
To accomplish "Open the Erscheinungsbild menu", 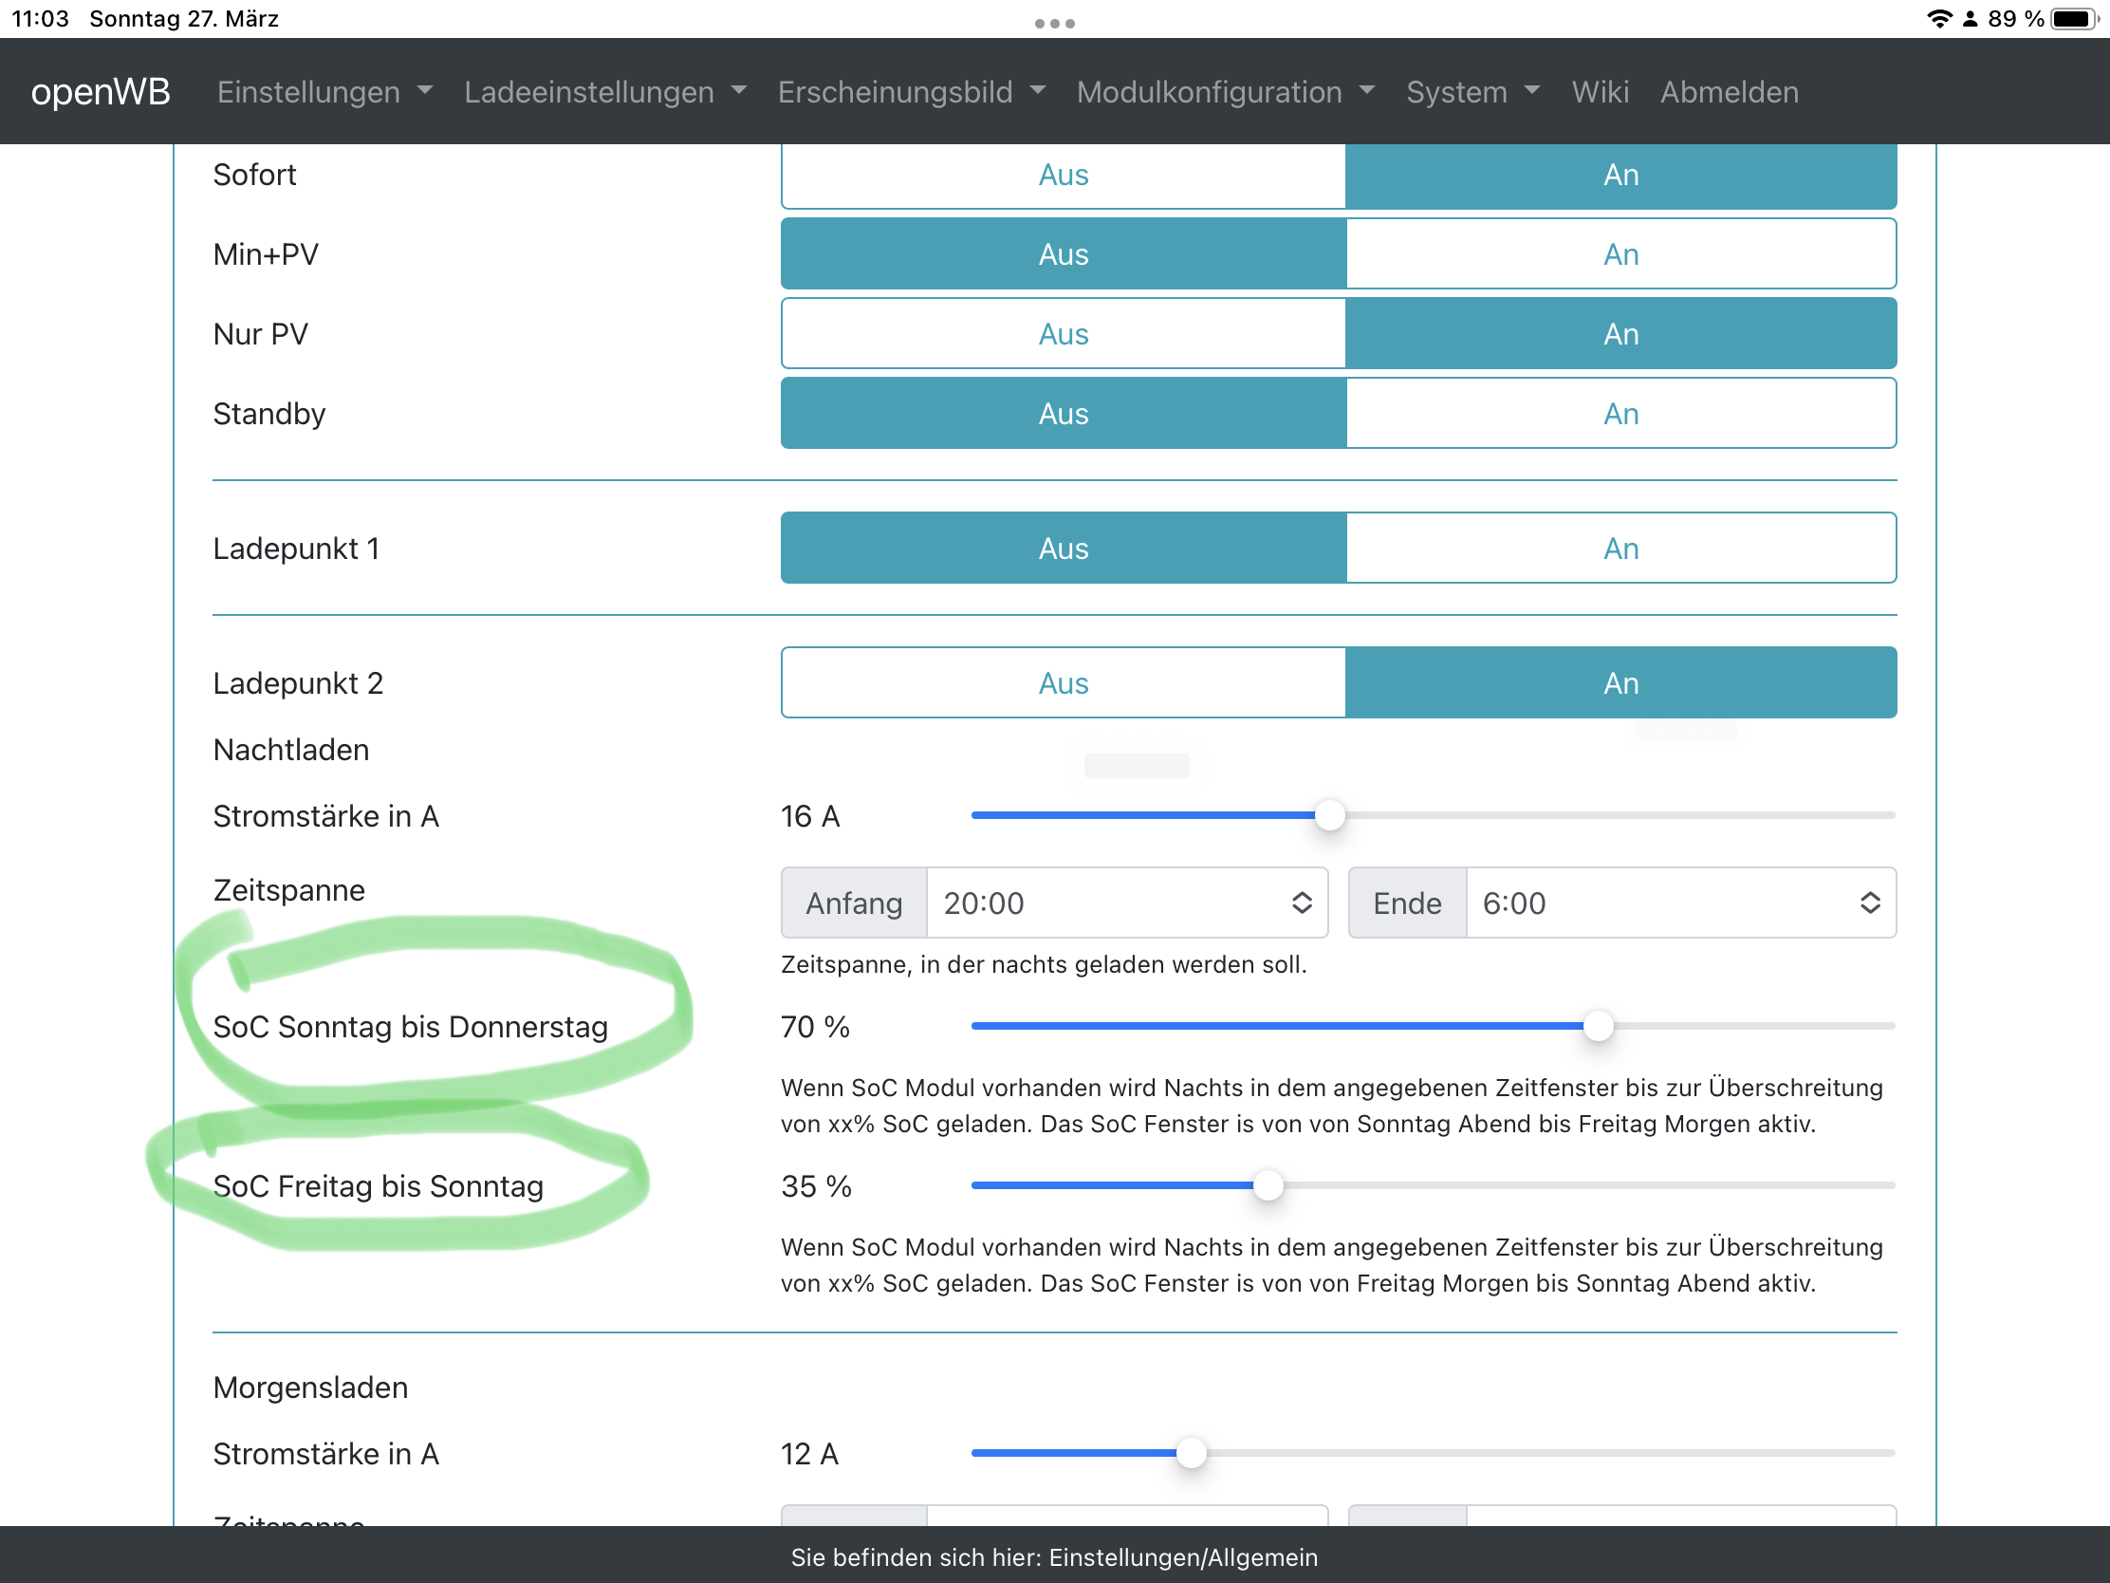I will (911, 92).
